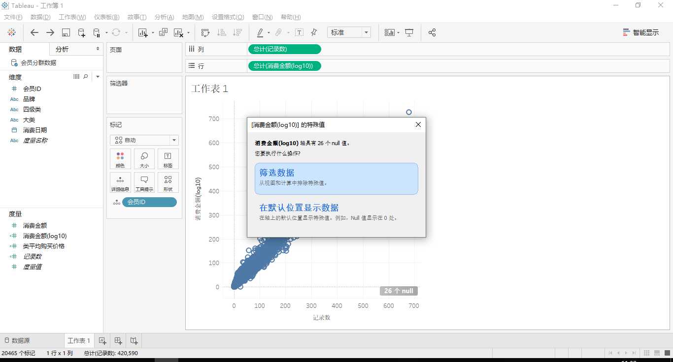
Task: Open the new worksheet dropdown arrow
Action: click(x=153, y=33)
